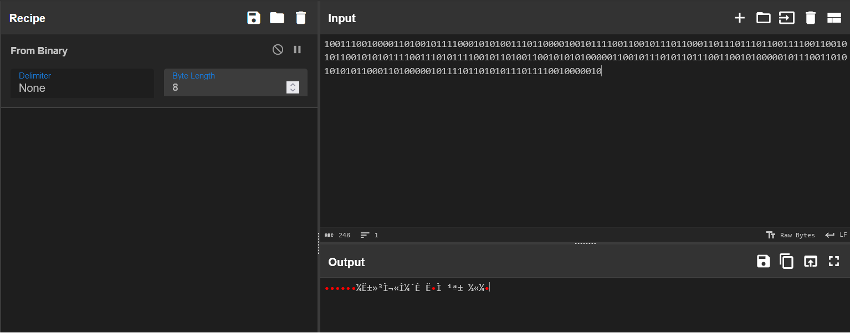Save the current recipe
This screenshot has width=850, height=333.
pos(254,18)
